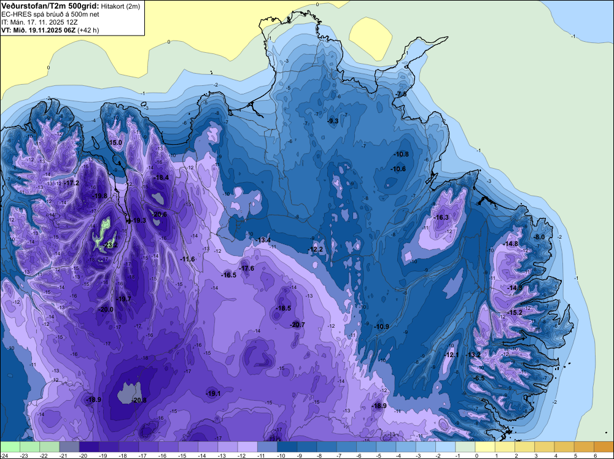The height and width of the screenshot is (459, 614).
Task: Choose the dark blue legend swatch labeled -10
Action: 287,447
